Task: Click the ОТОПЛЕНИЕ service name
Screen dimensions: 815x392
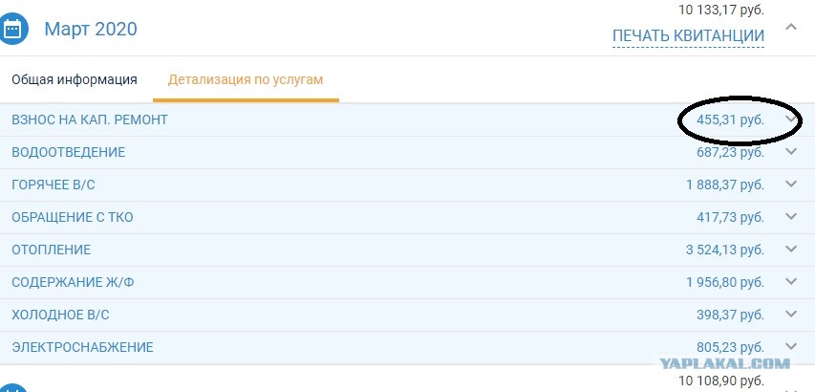Action: pos(51,250)
